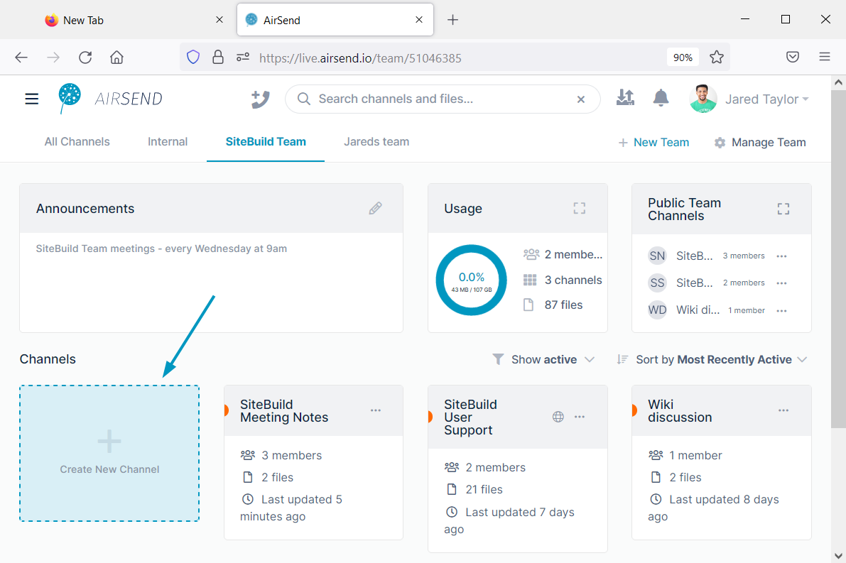This screenshot has width=846, height=563.
Task: Click Jared Taylor's profile avatar
Action: tap(703, 99)
